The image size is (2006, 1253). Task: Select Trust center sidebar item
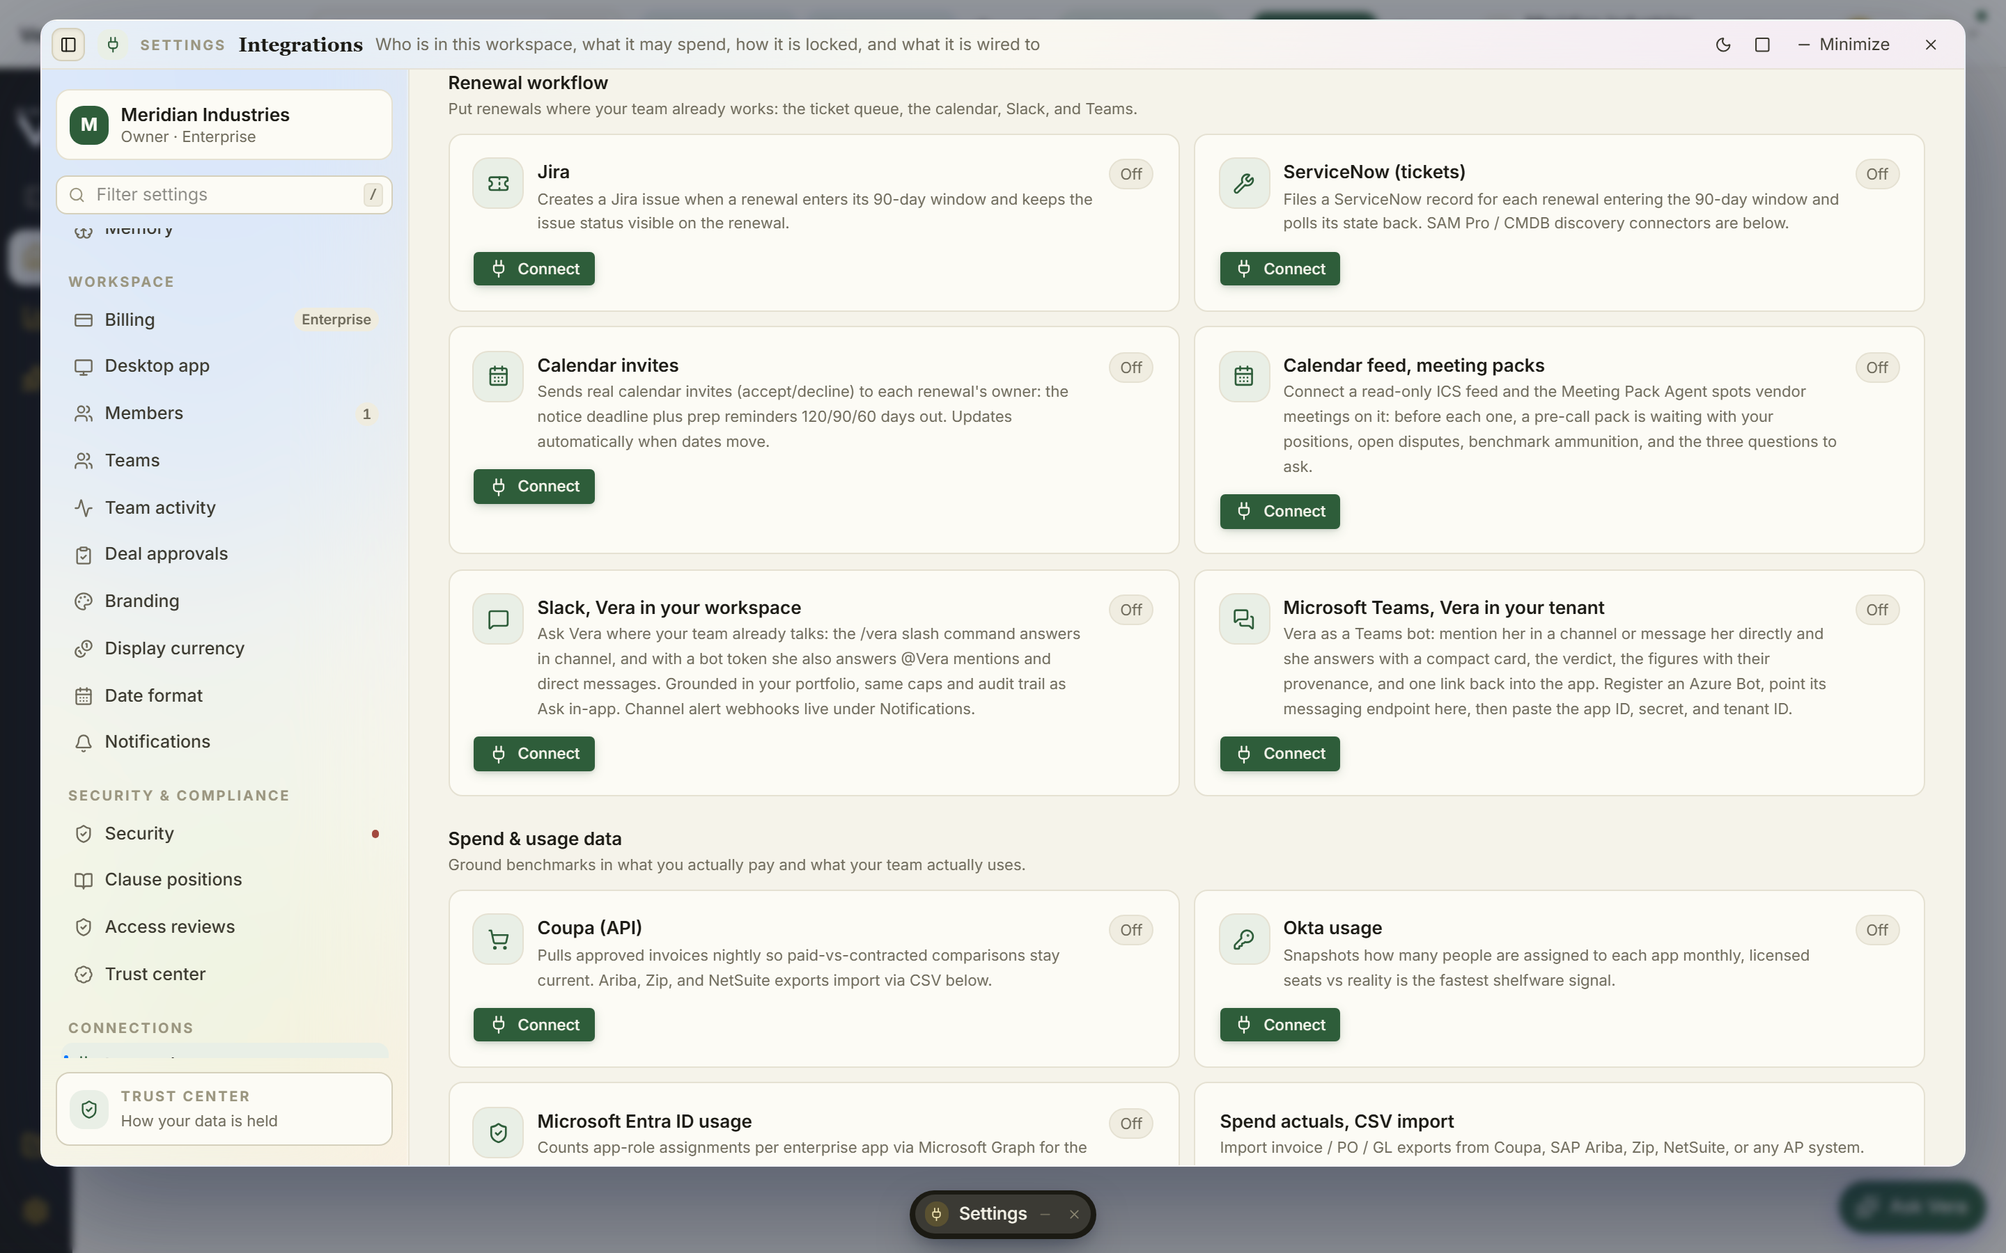pyautogui.click(x=224, y=975)
